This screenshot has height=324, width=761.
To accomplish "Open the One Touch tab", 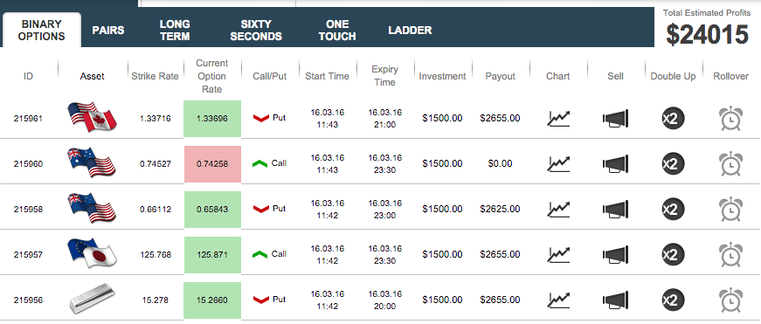I will (x=337, y=30).
